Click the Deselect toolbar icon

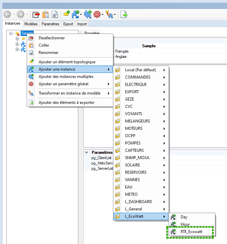(x=36, y=15)
